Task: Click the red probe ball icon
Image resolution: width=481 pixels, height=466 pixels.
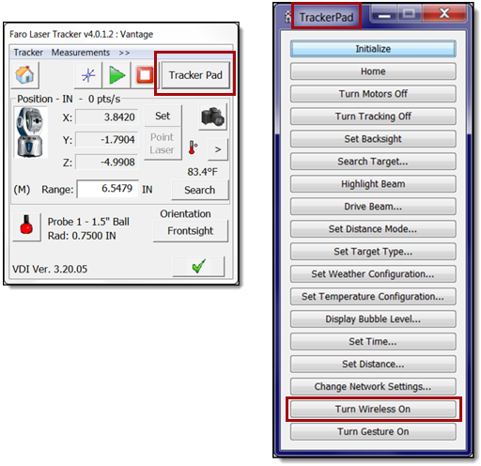Action: 27,226
